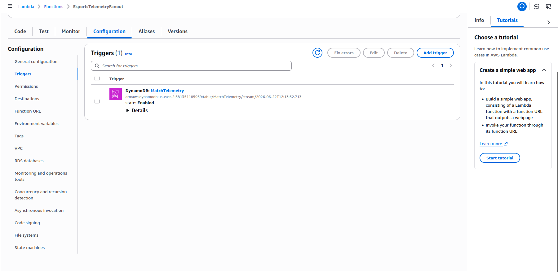
Task: Expand right panel tabs with chevron arrow
Action: [x=549, y=22]
